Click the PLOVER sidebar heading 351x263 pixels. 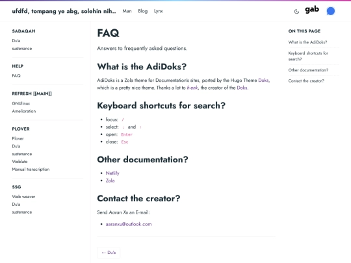tap(21, 129)
